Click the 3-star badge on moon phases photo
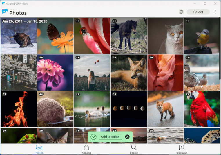 (115, 94)
